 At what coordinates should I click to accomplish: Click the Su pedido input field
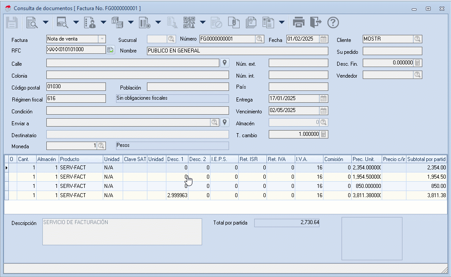tap(392, 51)
